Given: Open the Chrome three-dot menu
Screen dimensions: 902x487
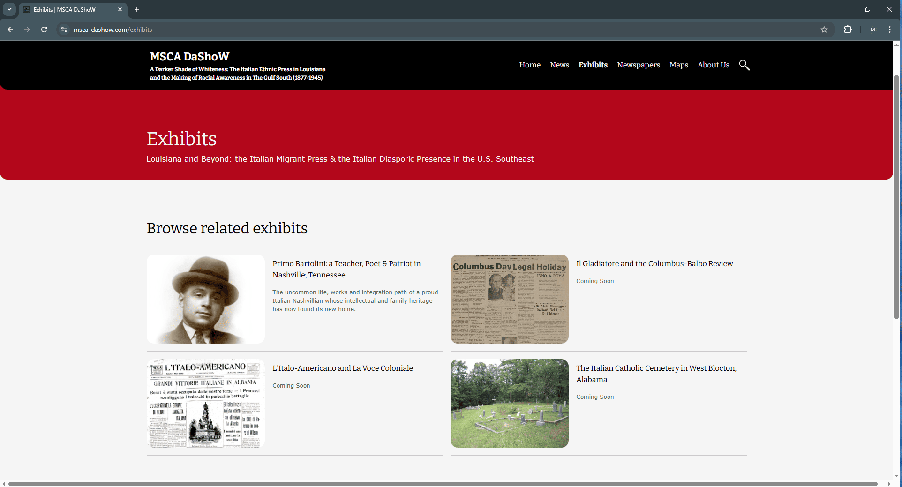Looking at the screenshot, I should (x=890, y=30).
